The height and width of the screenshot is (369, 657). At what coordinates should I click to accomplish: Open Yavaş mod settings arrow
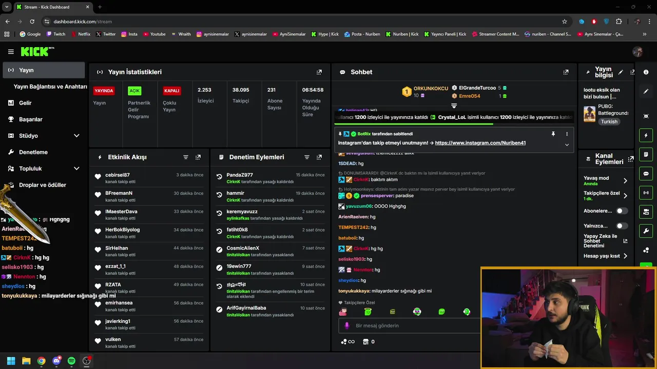625,181
